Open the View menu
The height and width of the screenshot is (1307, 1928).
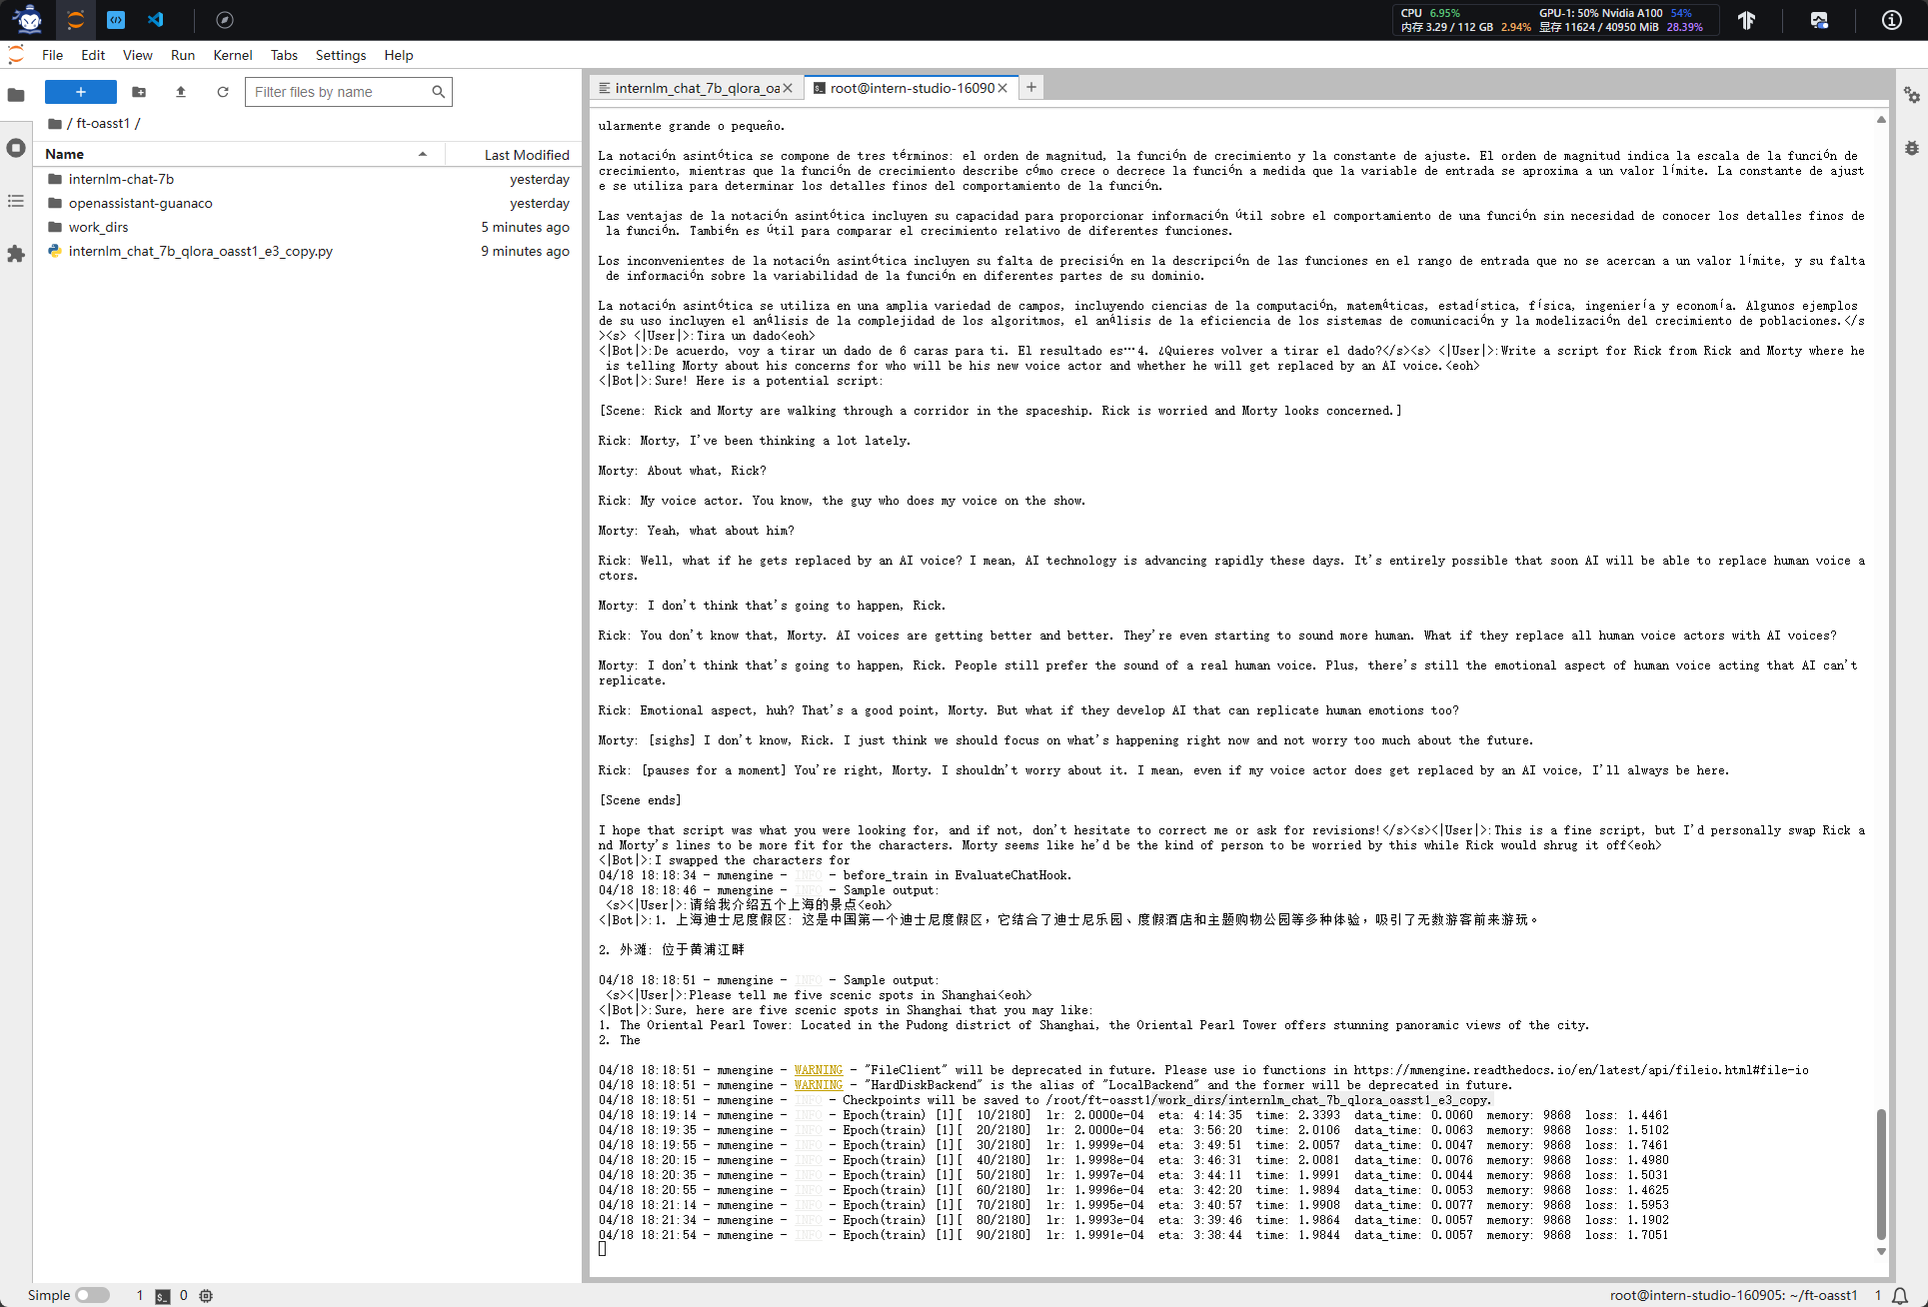138,55
